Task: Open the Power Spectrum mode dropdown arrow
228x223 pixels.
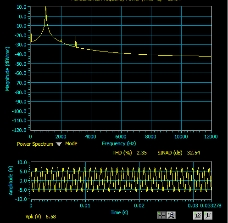Action: click(59, 144)
